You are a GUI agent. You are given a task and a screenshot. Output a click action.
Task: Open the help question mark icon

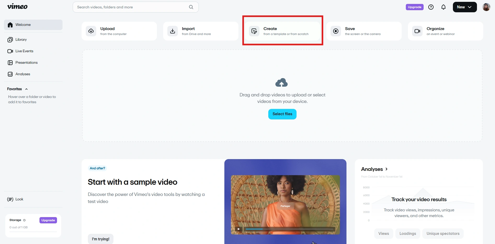[x=431, y=7]
